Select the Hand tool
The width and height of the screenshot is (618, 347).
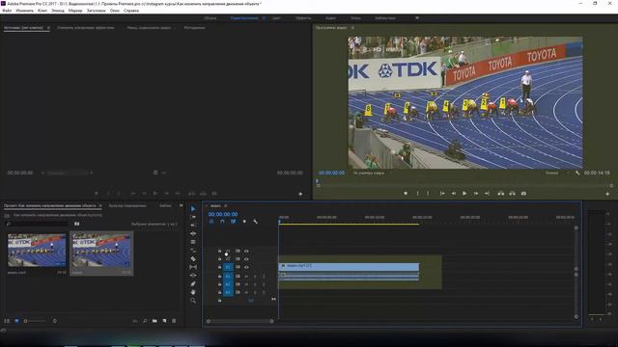193,292
